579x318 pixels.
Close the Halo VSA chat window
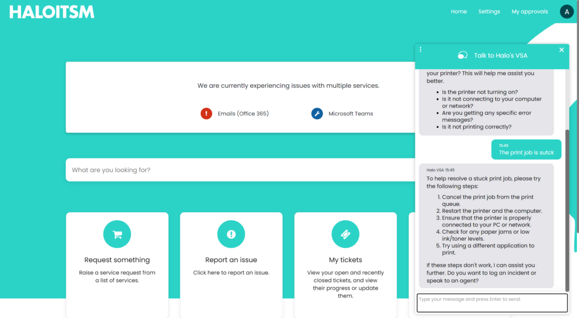(x=561, y=50)
